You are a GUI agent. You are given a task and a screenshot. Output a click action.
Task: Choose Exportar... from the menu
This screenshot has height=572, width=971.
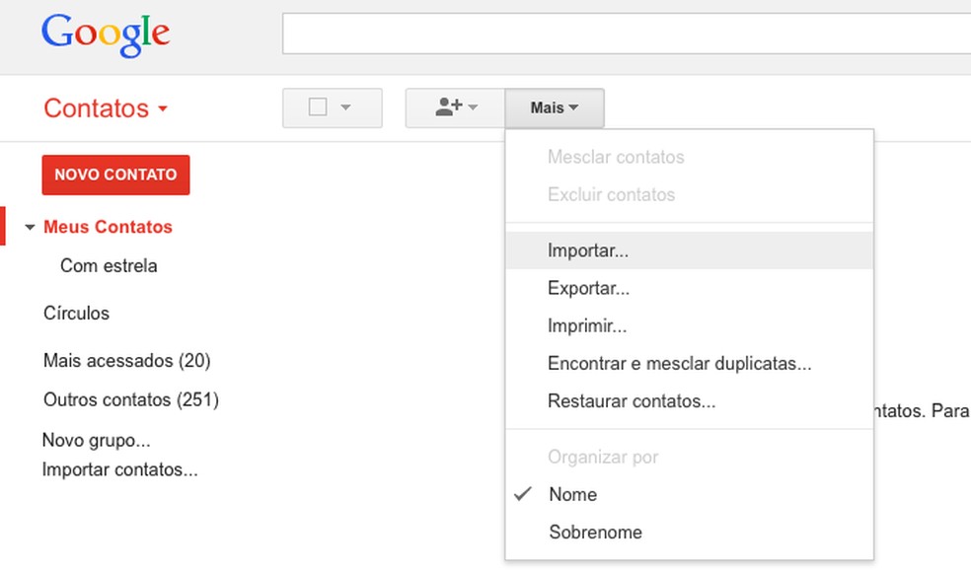[589, 288]
